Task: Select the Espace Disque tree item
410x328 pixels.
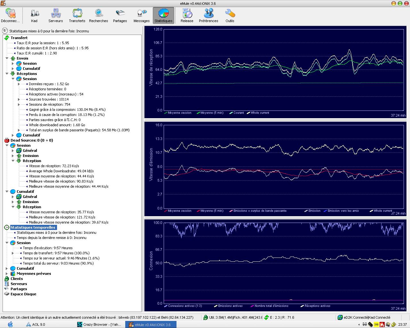Action: coord(23,294)
